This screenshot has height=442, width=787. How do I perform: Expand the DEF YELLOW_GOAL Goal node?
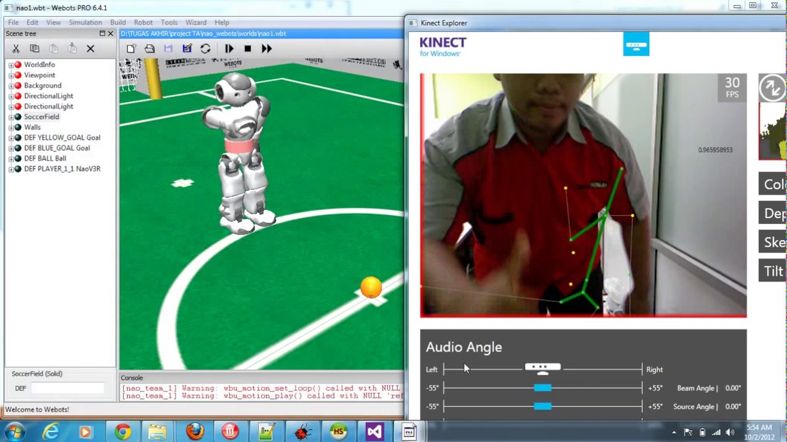pyautogui.click(x=11, y=138)
